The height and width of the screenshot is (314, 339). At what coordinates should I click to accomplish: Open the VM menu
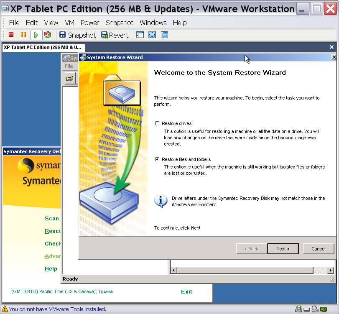click(x=69, y=23)
